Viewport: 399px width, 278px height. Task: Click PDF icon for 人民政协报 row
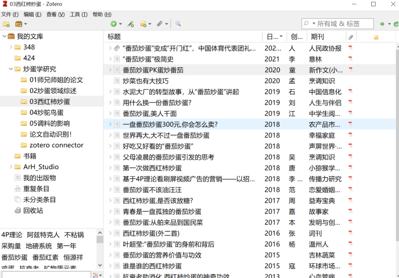tap(350, 48)
